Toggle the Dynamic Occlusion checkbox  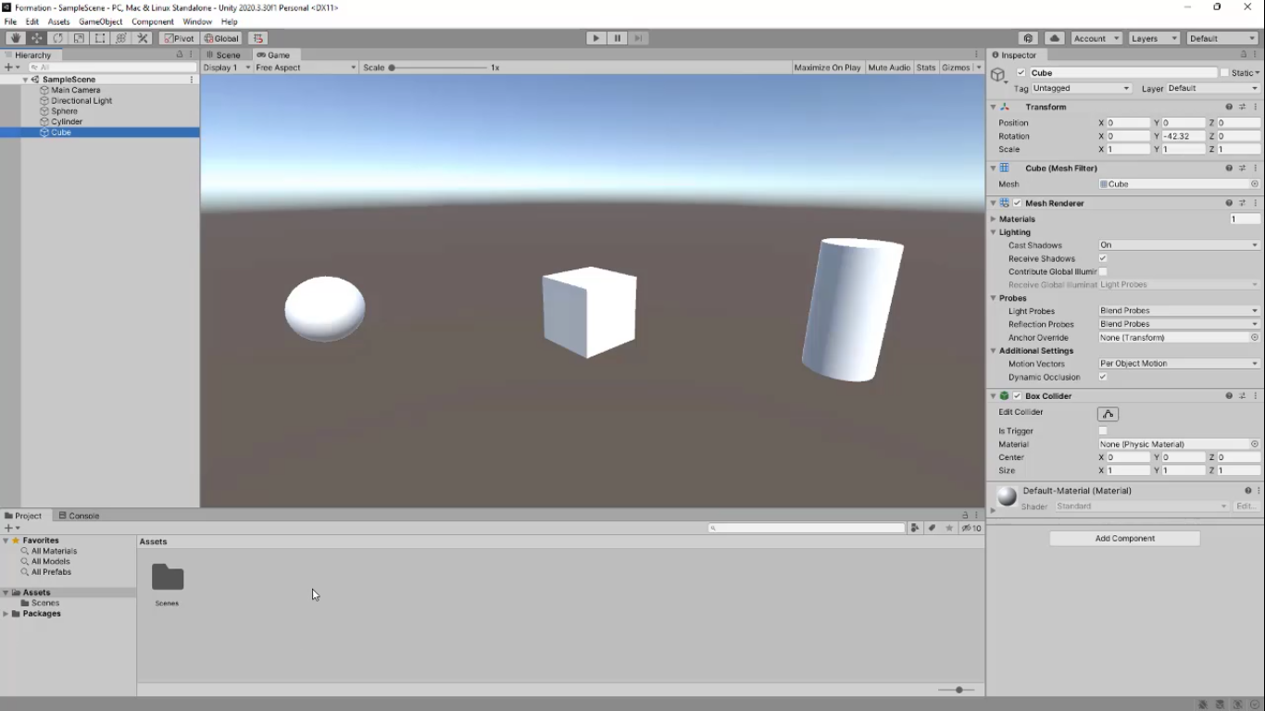point(1103,377)
